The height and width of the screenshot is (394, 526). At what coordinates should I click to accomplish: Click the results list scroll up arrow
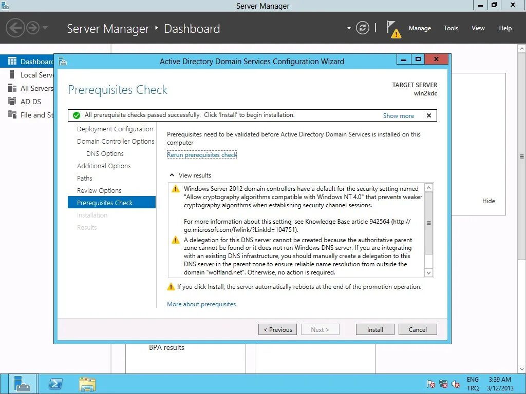click(x=428, y=188)
